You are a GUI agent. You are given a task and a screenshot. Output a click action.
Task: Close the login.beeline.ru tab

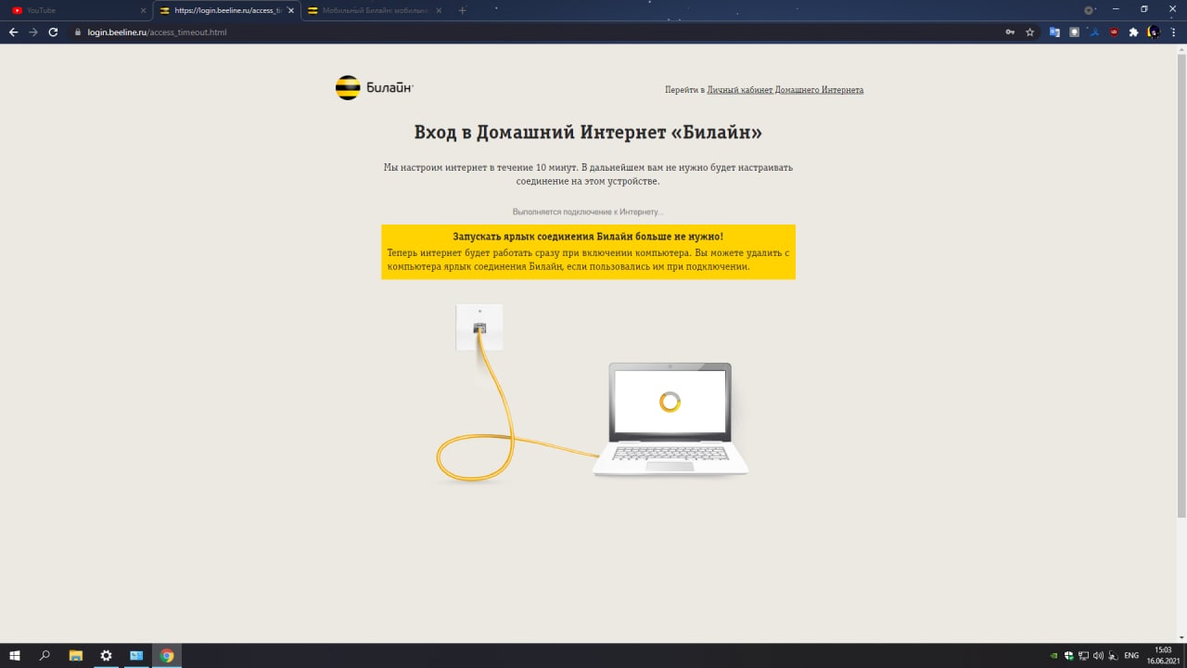click(x=290, y=10)
